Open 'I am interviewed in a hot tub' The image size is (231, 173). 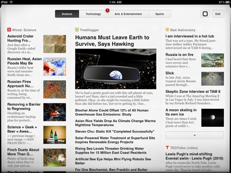point(190,36)
